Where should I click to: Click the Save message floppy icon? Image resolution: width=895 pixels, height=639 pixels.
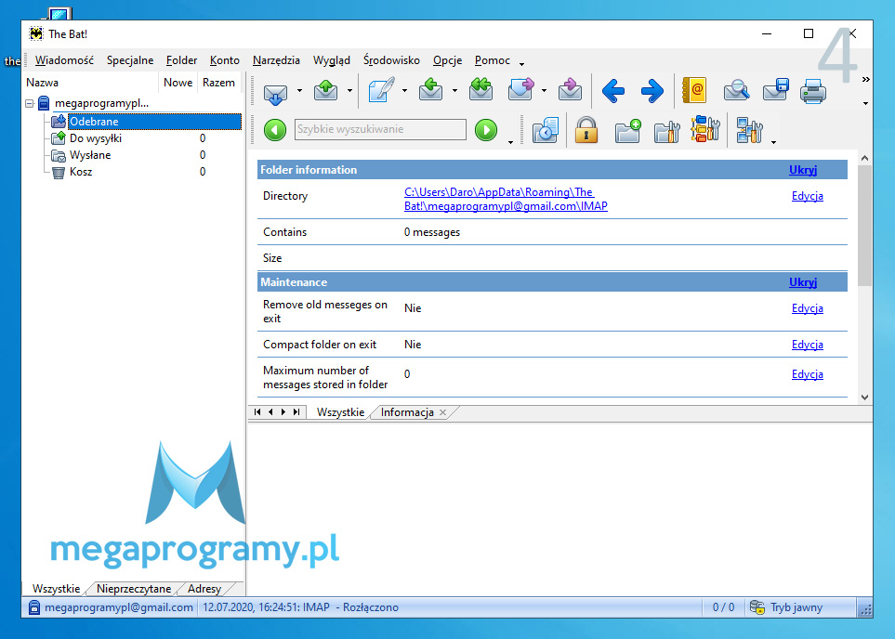click(x=775, y=90)
